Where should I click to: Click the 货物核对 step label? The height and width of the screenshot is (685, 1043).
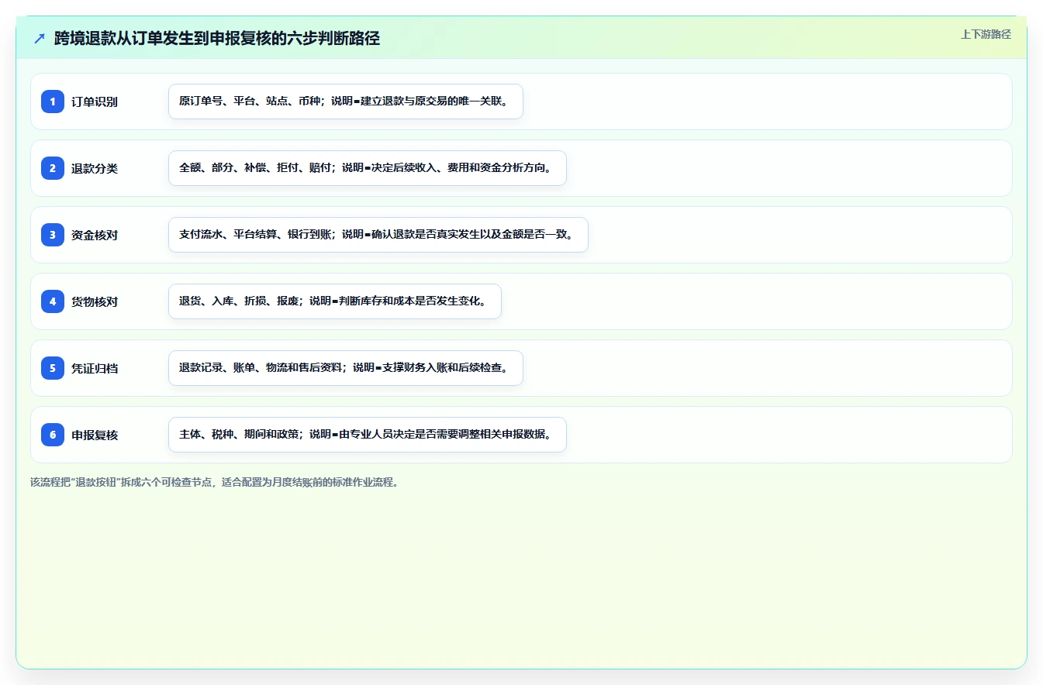pos(95,301)
